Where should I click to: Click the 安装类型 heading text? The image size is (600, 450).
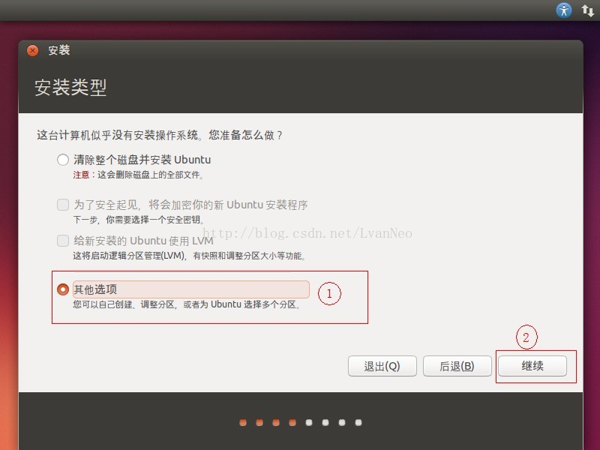coord(70,87)
